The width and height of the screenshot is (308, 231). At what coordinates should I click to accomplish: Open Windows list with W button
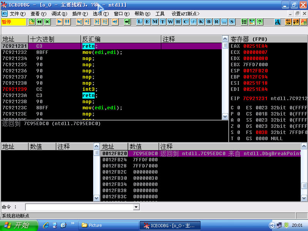[x=170, y=22]
